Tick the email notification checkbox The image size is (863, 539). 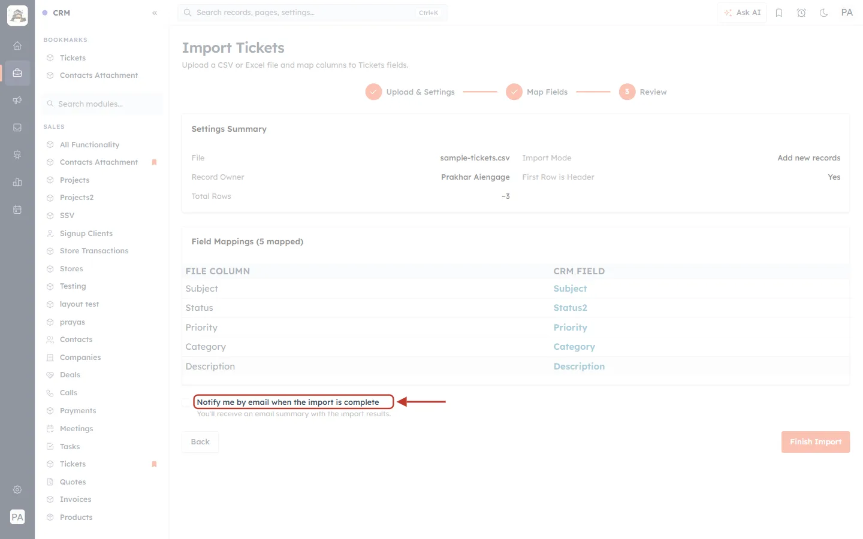pyautogui.click(x=186, y=402)
